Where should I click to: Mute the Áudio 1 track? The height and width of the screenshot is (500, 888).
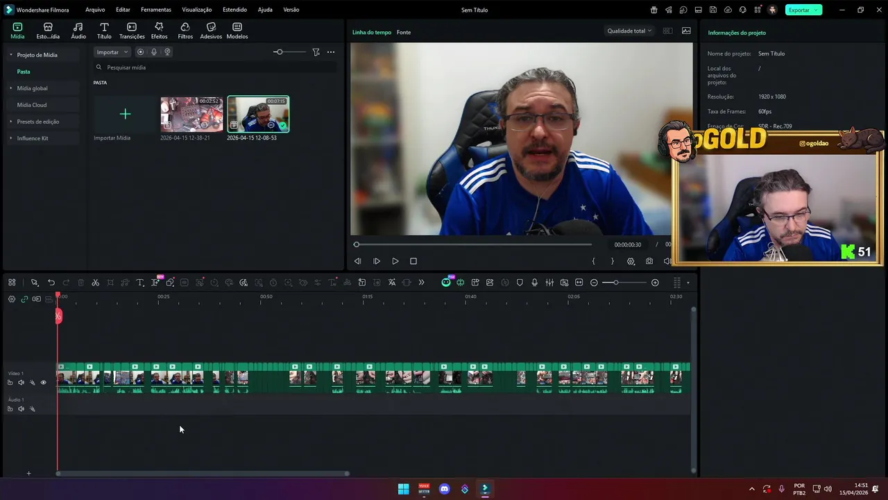pyautogui.click(x=21, y=409)
